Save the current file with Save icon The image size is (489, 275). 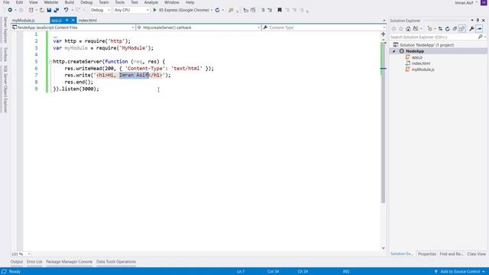(49, 10)
